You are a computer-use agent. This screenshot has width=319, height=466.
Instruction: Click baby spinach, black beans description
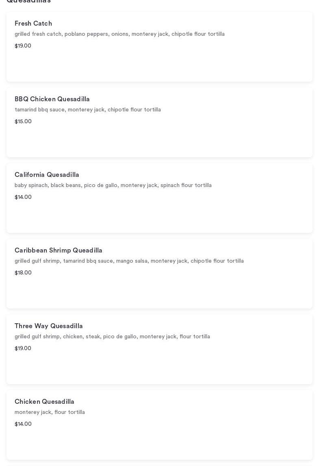click(113, 185)
